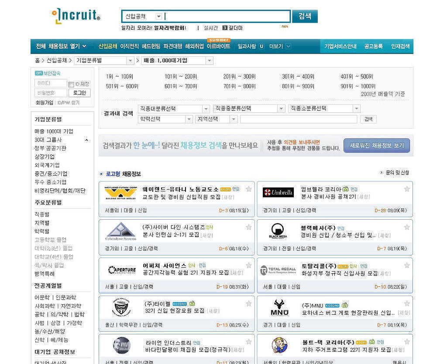Favorite the 웨이랜드-유타니 노동교도소 listing star
Screen dimensions: 447x364
pos(249,189)
